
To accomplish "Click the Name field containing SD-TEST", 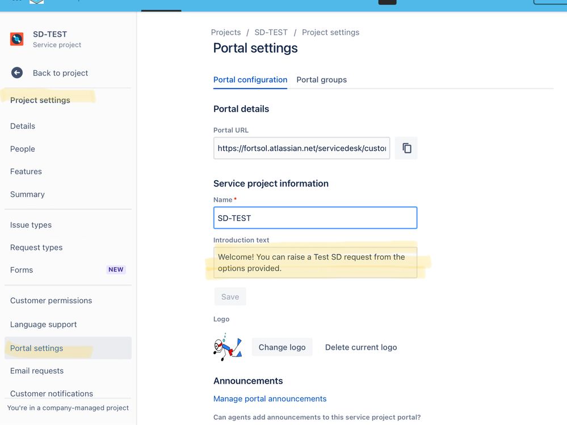I will pos(316,218).
